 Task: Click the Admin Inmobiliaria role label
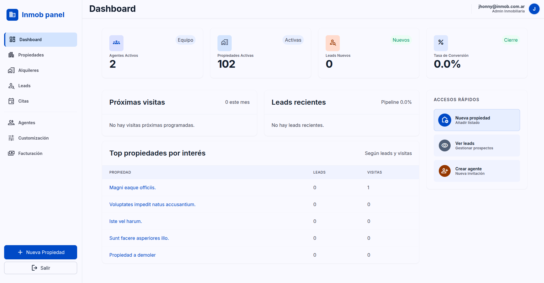[508, 11]
